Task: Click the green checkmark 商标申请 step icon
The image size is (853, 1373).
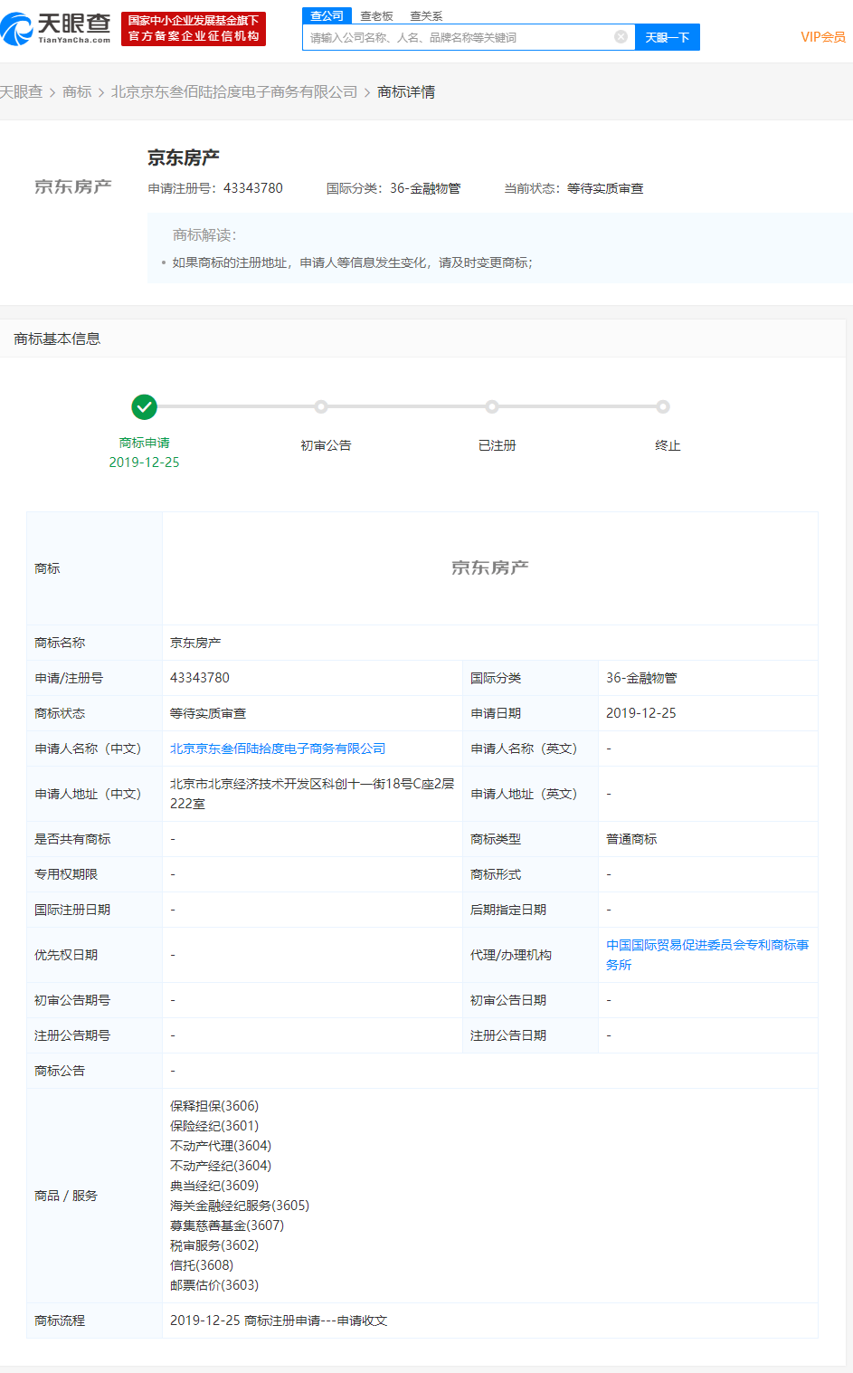Action: tap(144, 407)
